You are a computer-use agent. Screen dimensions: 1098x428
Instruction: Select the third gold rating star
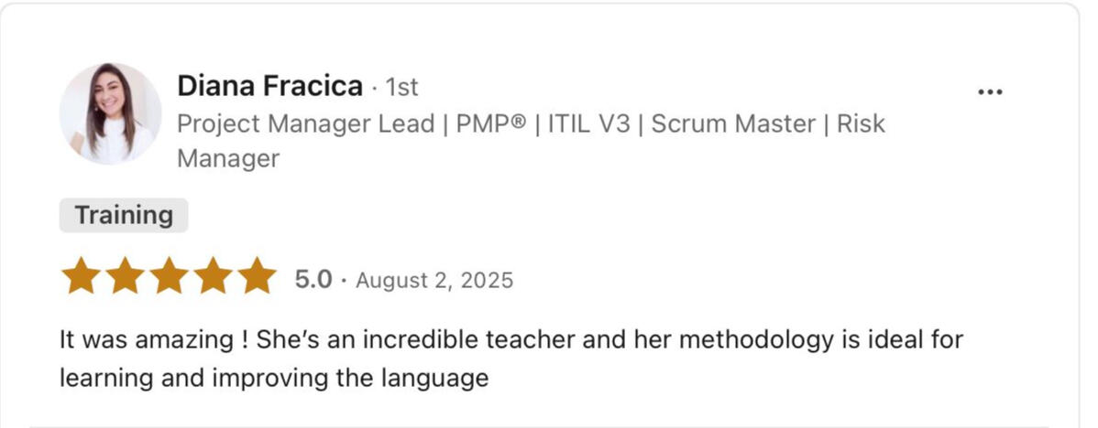pos(169,276)
